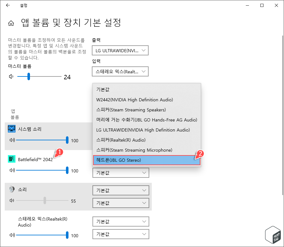Viewport: 284px width, 247px height.
Task: Select 머리에 거는 수화기(JBL GO Hands-Free)
Action: (146, 120)
